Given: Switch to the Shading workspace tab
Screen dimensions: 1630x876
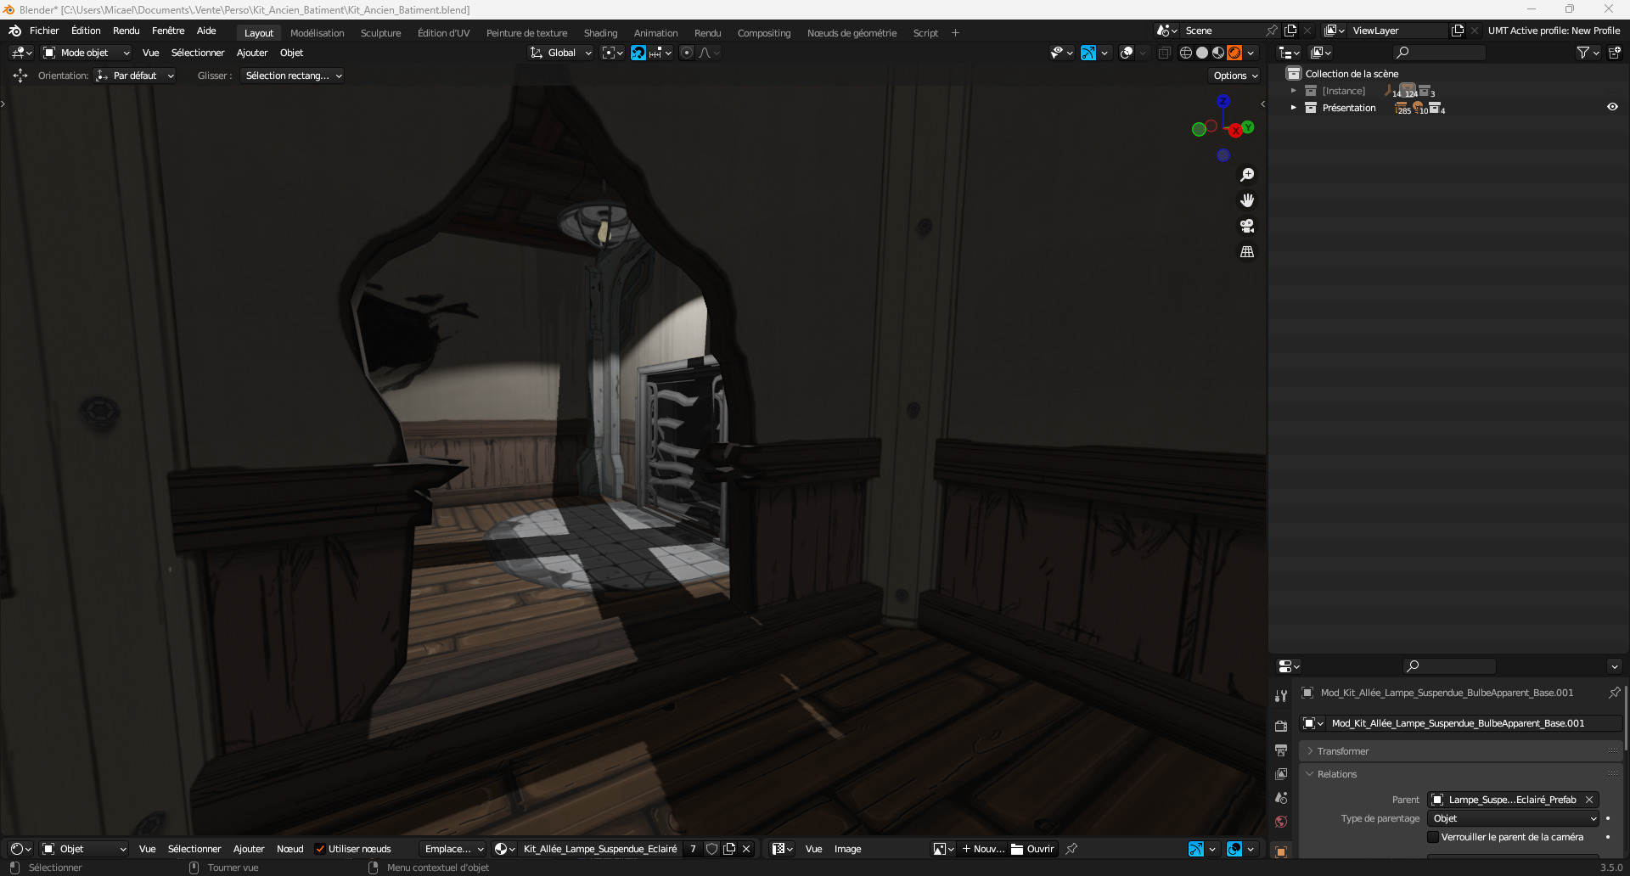Looking at the screenshot, I should (x=600, y=33).
